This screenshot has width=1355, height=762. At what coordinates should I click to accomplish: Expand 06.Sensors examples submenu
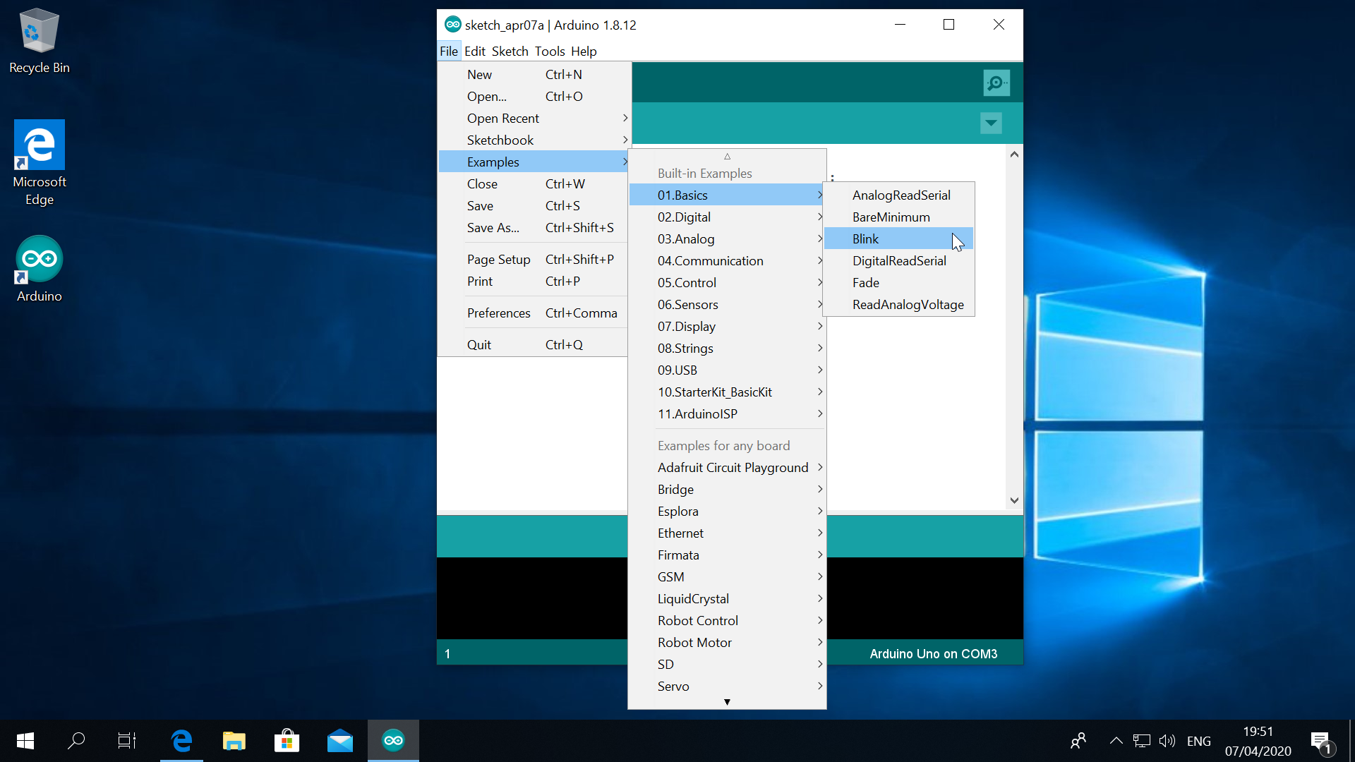pos(727,305)
